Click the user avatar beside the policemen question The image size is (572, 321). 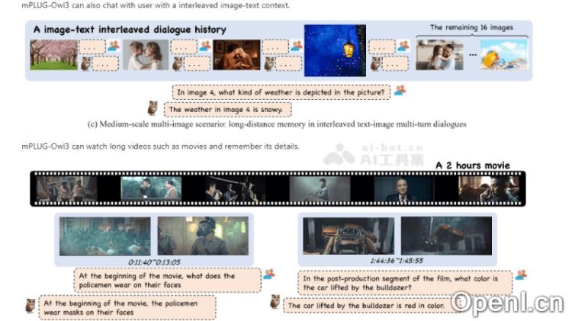coord(268,274)
